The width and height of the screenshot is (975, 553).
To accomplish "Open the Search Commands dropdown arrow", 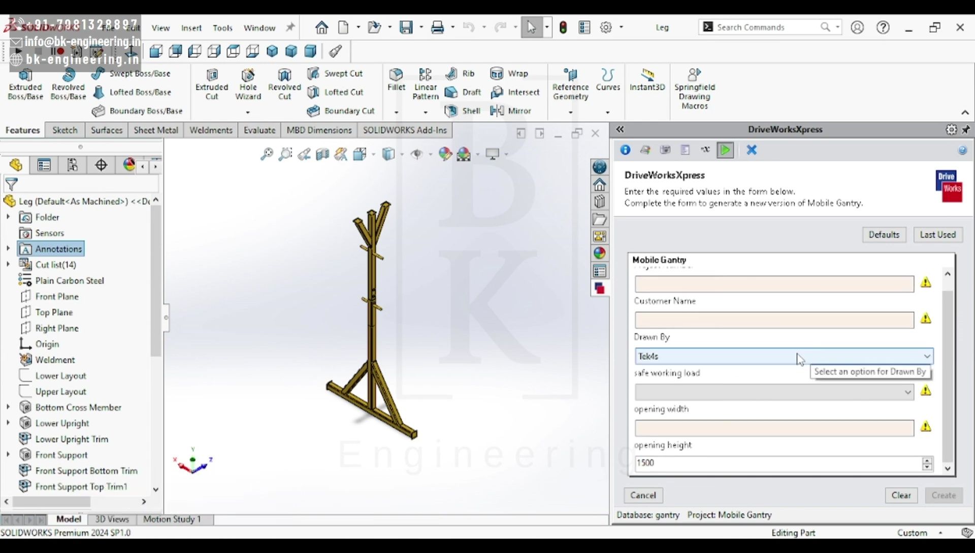I will (837, 27).
